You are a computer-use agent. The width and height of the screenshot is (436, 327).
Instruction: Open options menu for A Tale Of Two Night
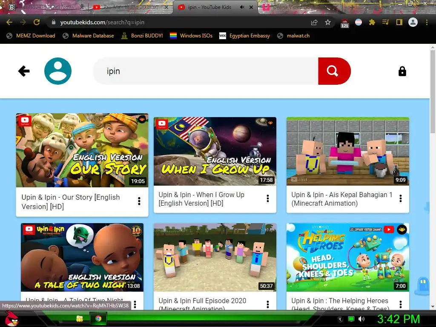coord(135,304)
